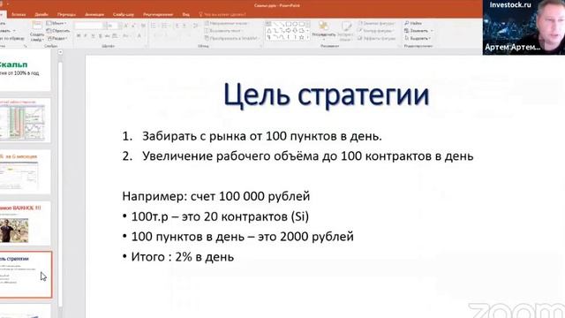Select the 'ВАЖНОЕ !!!' slide thumbnail
This screenshot has height=318, width=565.
pos(26,223)
